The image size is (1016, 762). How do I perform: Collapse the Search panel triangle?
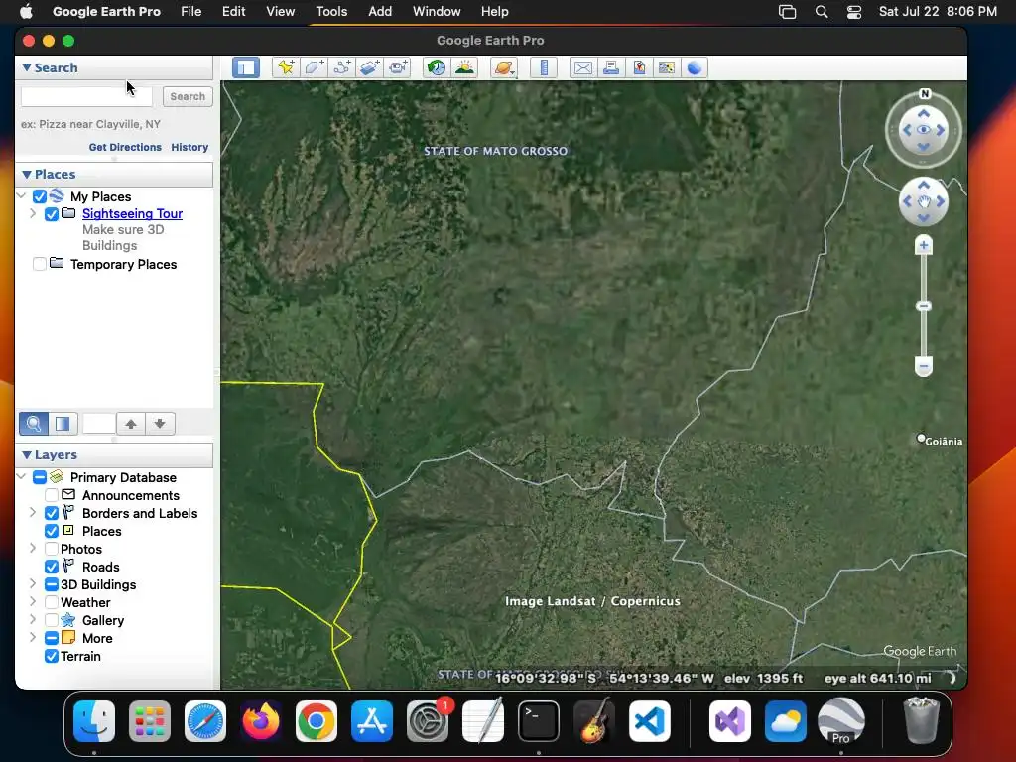[27, 67]
